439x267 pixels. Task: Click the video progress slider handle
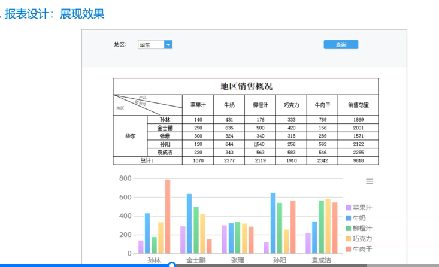click(172, 265)
